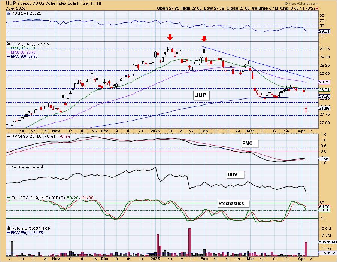Image resolution: width=337 pixels, height=262 pixels.
Task: Click Dec on the price chart date axis
Action: 104,131
